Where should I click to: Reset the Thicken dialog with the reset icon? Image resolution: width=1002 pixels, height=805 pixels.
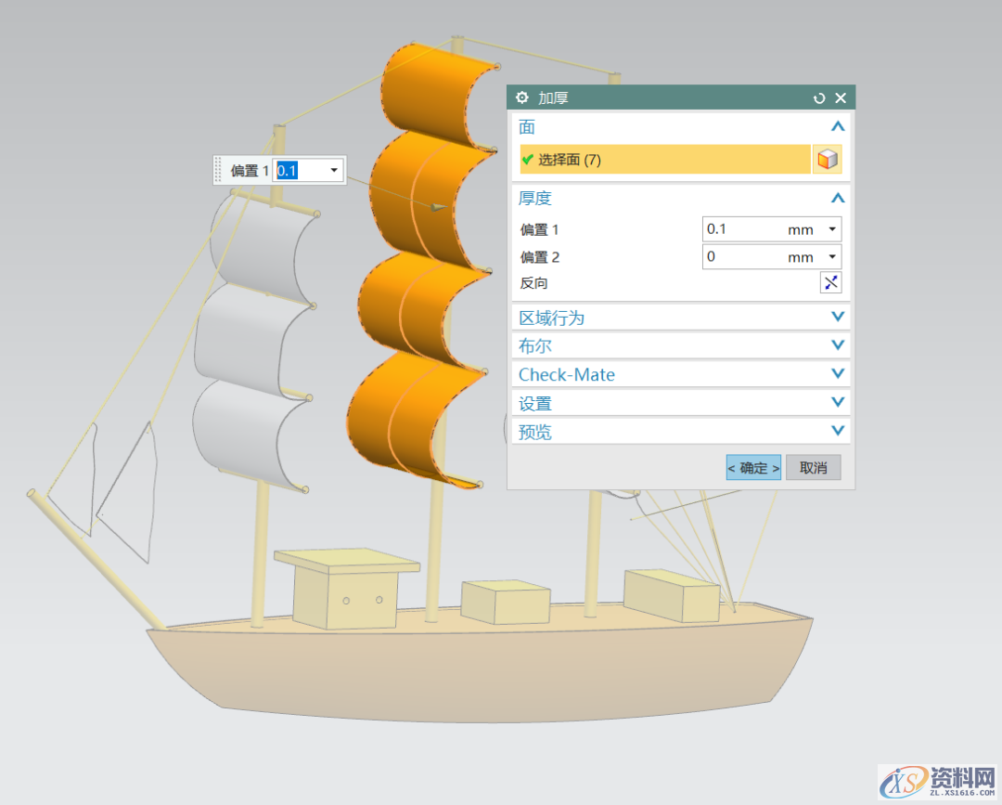pos(819,97)
